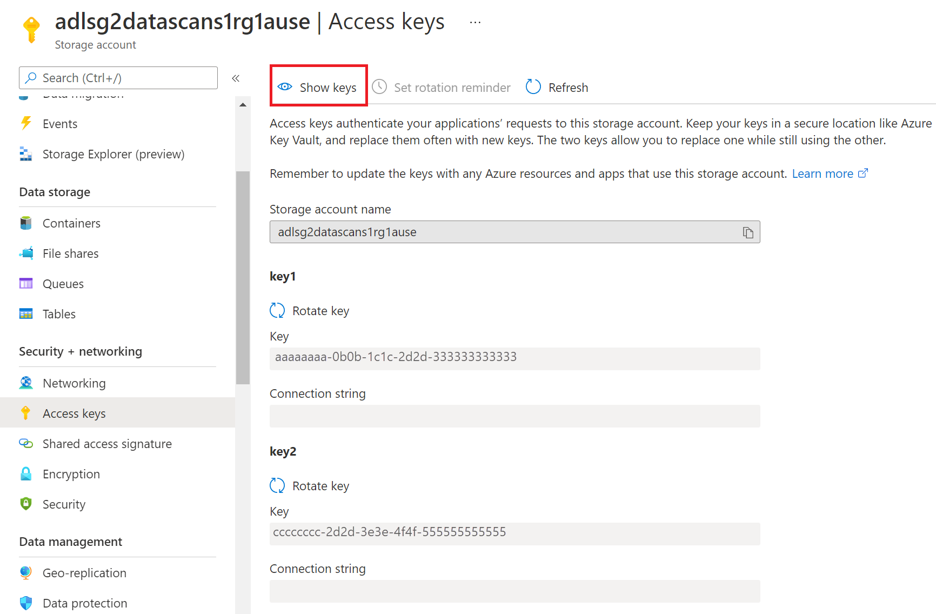This screenshot has height=614, width=936.
Task: Click the File shares icon
Action: pyautogui.click(x=26, y=253)
